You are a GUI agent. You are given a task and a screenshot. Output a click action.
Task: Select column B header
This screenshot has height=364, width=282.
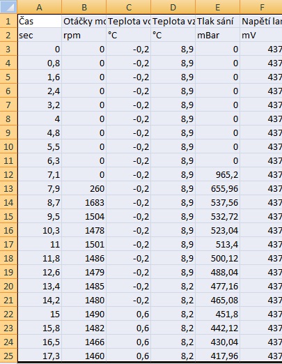pyautogui.click(x=84, y=7)
